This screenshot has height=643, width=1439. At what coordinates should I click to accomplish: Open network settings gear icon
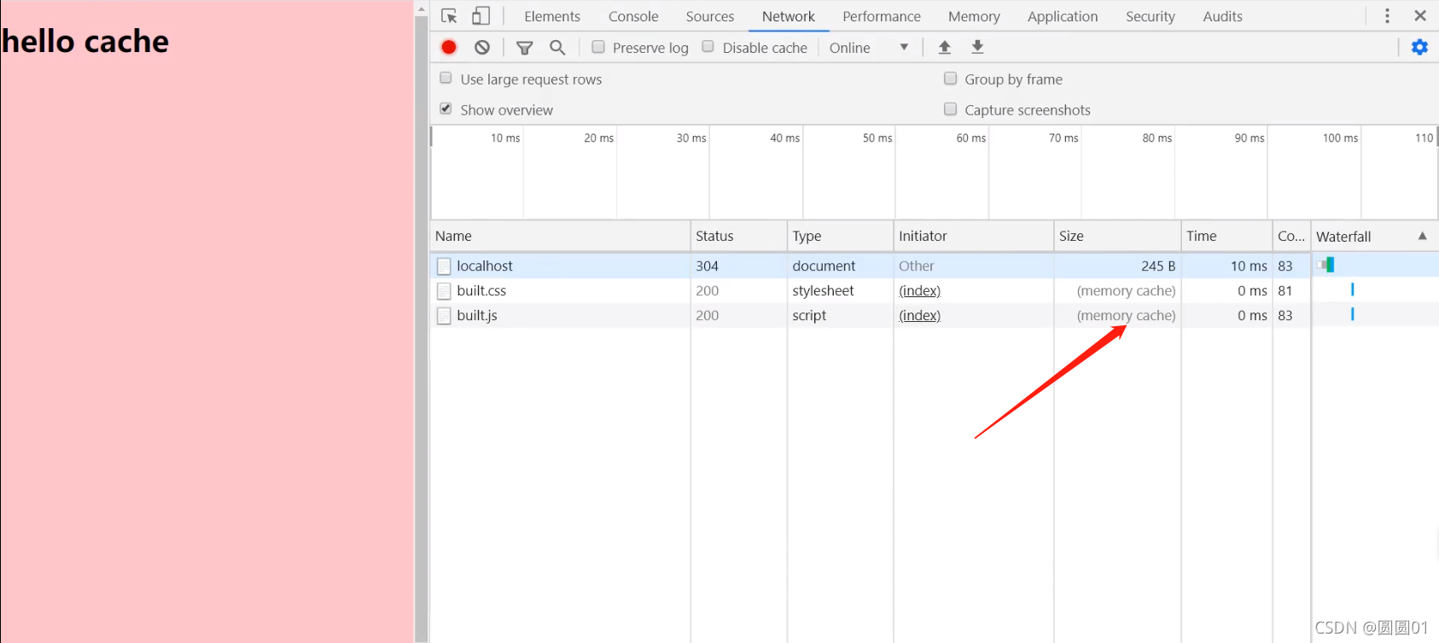pos(1419,48)
